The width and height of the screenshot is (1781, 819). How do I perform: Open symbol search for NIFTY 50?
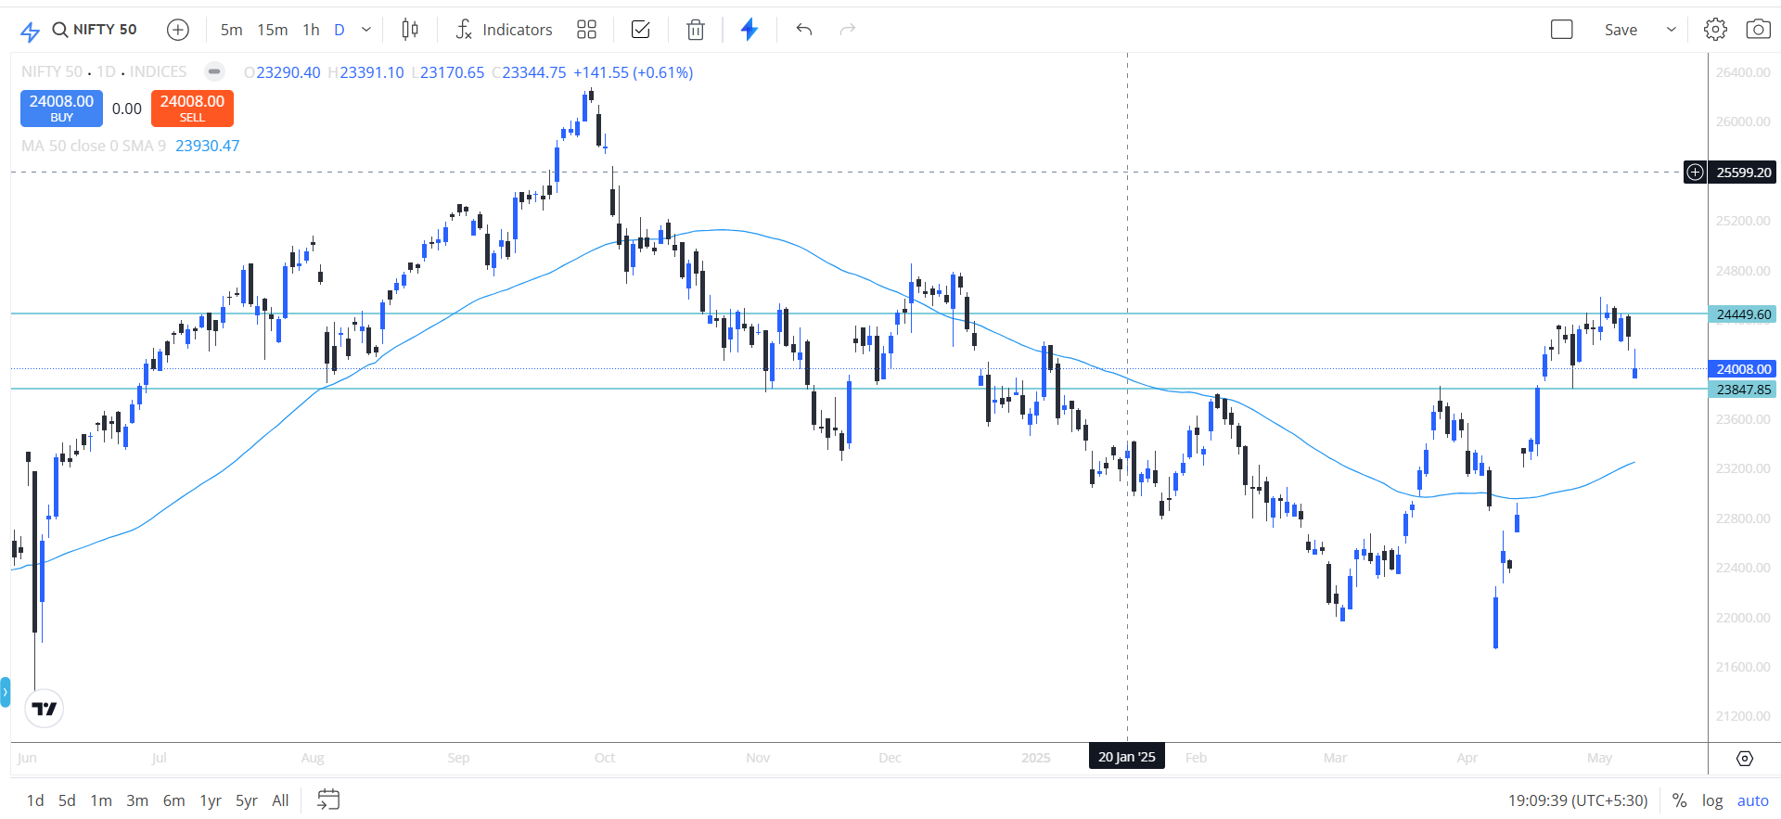click(x=95, y=30)
